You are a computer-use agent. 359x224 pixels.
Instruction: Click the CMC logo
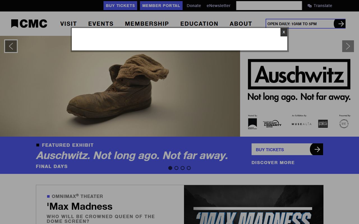coord(29,24)
